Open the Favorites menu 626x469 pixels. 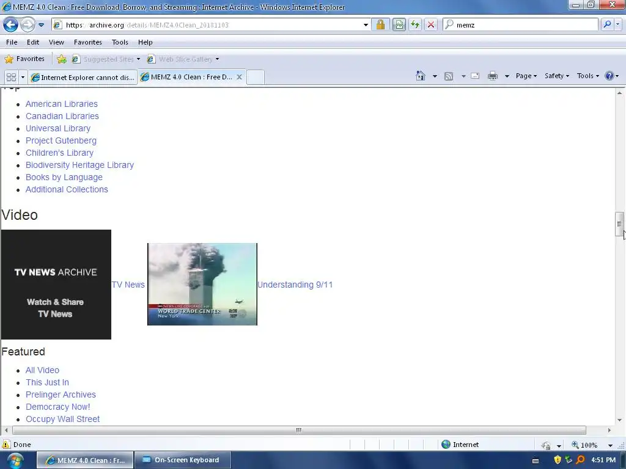88,42
